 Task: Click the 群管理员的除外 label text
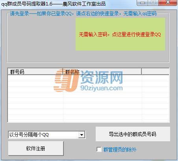pyautogui.click(x=120, y=150)
